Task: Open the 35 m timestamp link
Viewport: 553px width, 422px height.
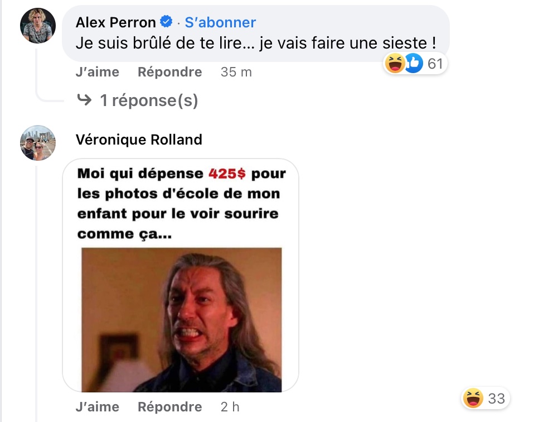Action: point(236,72)
